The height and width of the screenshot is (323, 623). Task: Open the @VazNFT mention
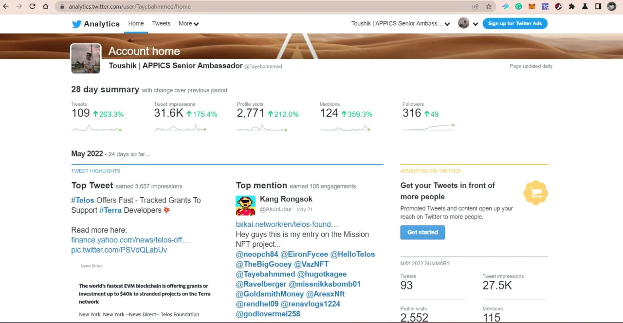[x=311, y=264]
